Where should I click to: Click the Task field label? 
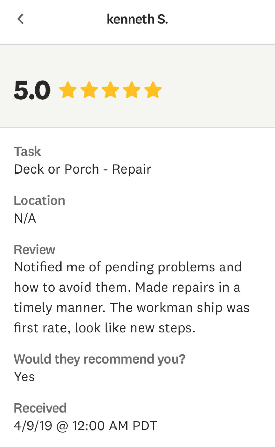pos(27,152)
